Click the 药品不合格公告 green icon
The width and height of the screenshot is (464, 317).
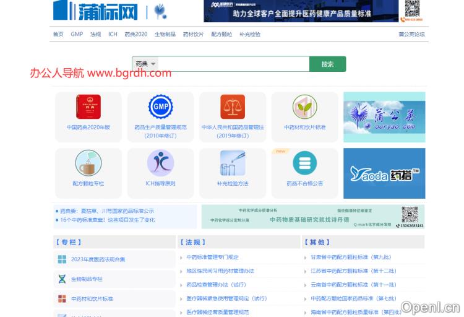(304, 163)
